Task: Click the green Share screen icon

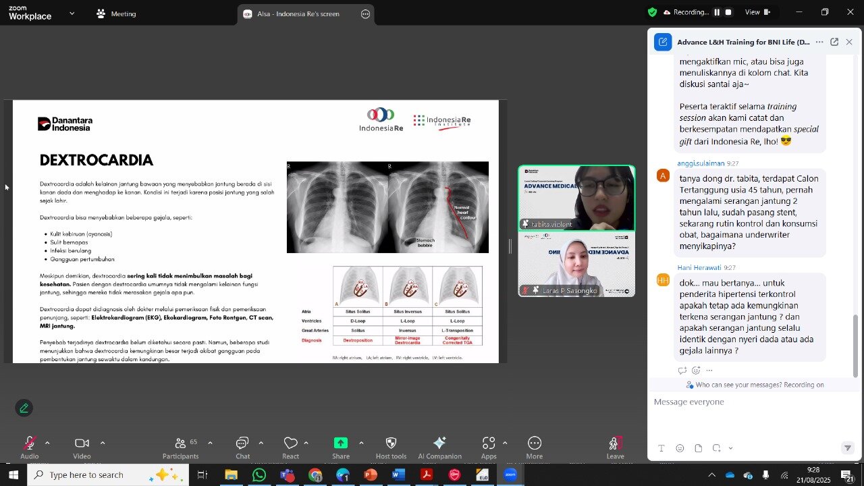Action: click(341, 443)
